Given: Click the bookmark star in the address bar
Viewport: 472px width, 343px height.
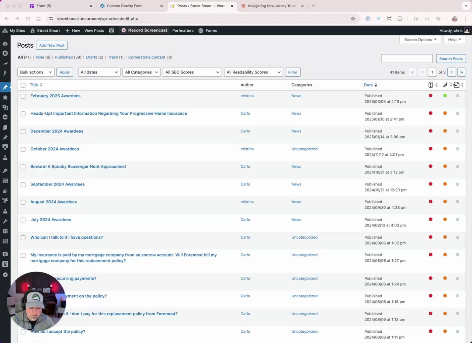Looking at the screenshot, I should pos(353,18).
